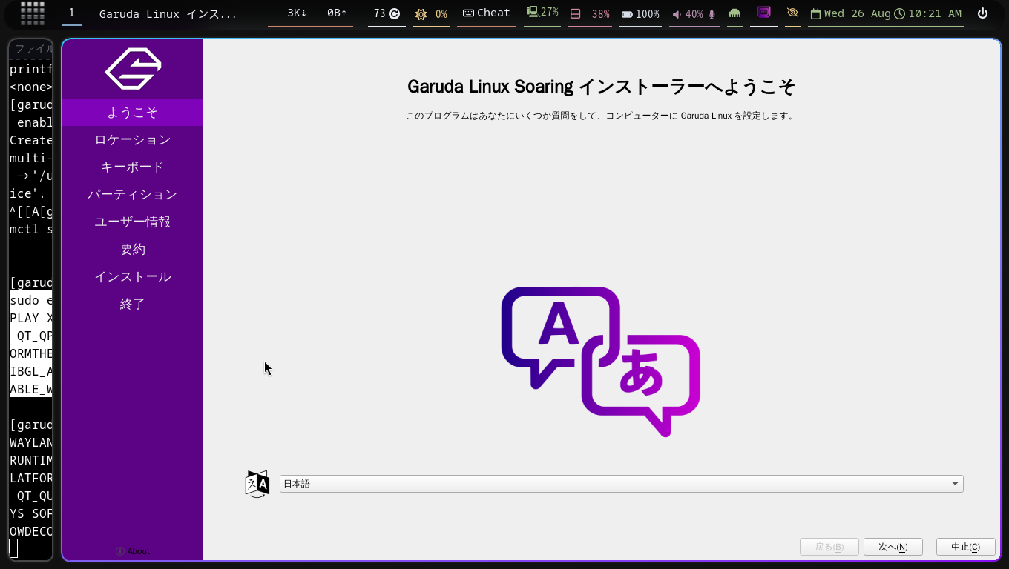
Task: Click the 38% disk usage indicator
Action: pos(591,14)
